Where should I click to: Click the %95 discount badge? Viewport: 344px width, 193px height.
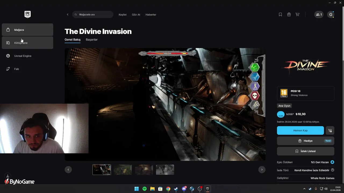click(x=281, y=114)
